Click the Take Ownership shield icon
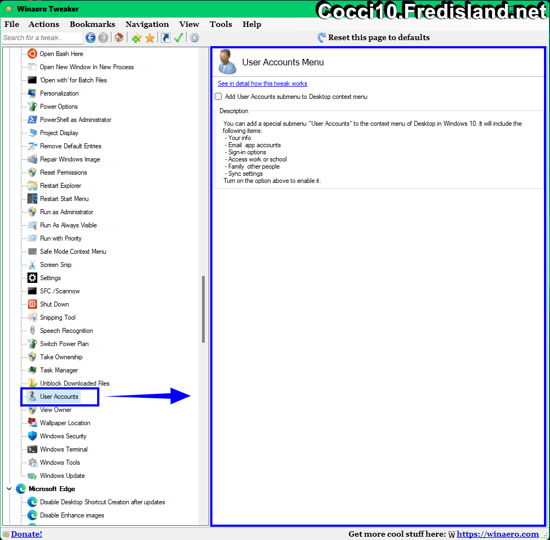The height and width of the screenshot is (540, 550). [32, 357]
